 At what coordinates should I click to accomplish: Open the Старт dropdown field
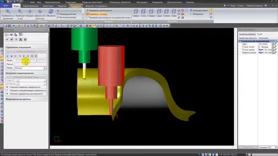coord(33,81)
